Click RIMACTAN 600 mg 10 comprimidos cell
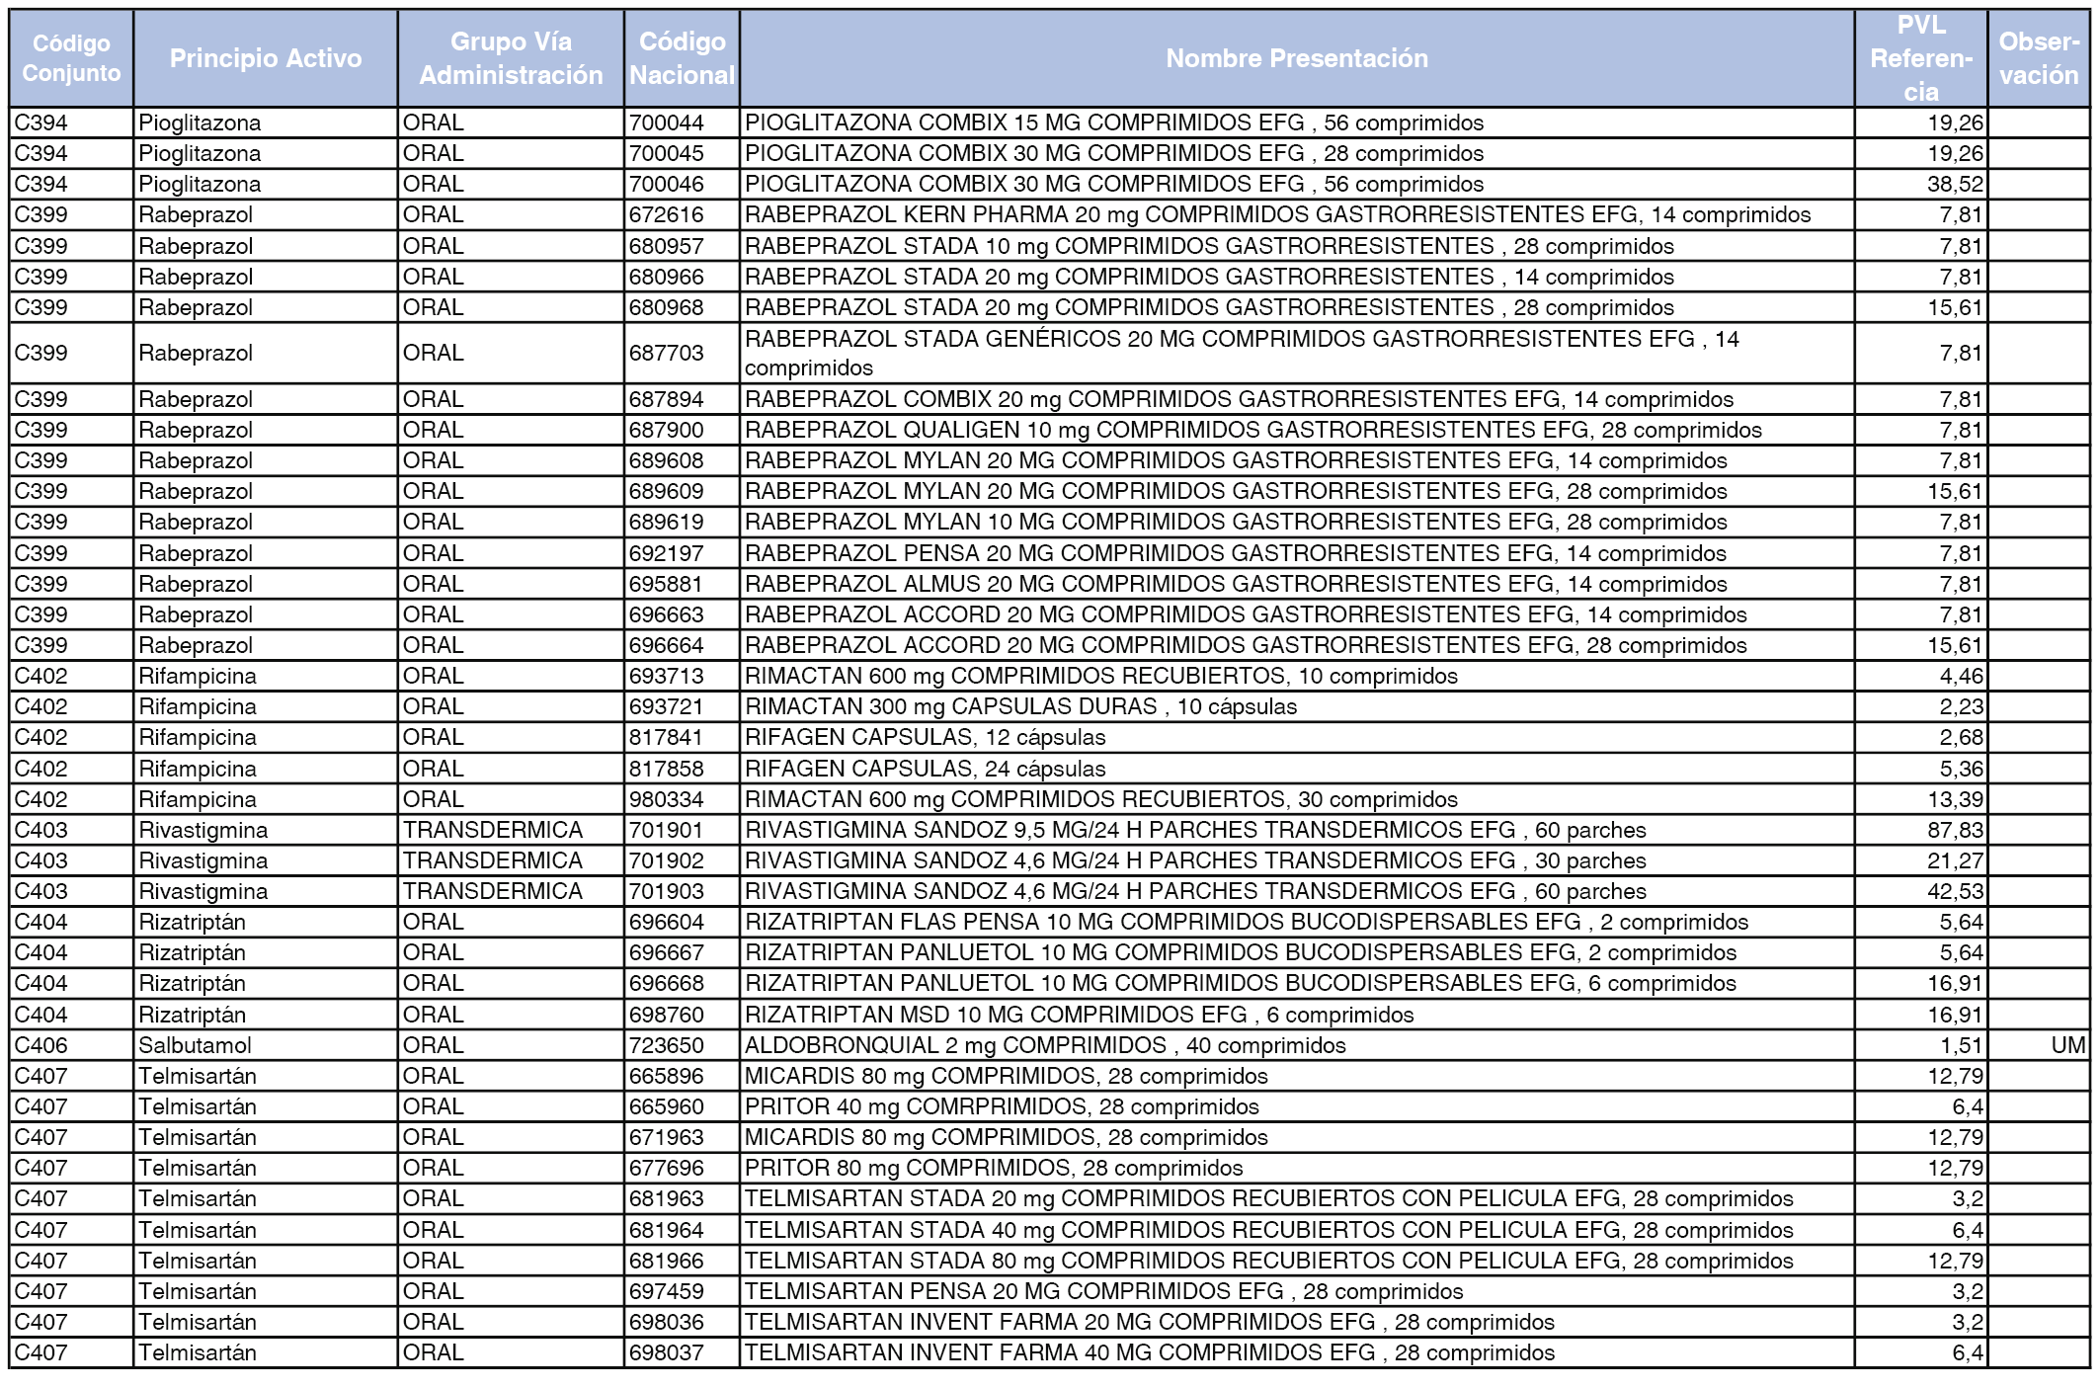 [x=1297, y=676]
